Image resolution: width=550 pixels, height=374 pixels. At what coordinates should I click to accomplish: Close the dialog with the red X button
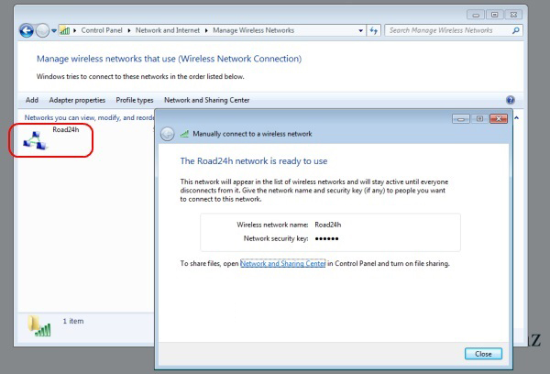click(x=499, y=119)
